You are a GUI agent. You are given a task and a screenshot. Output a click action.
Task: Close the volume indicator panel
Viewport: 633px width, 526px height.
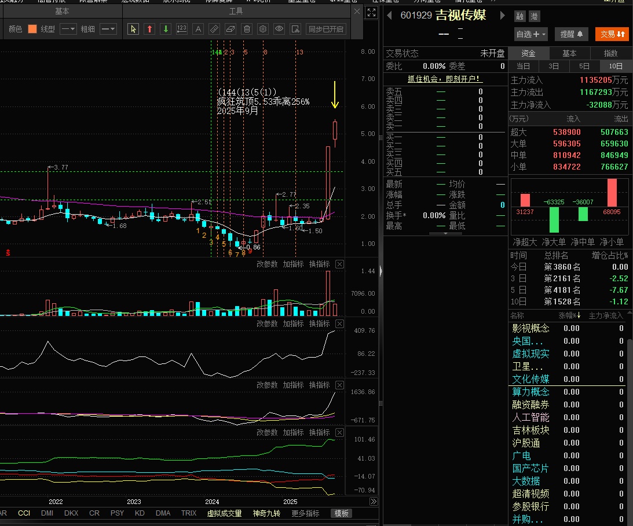tap(340, 264)
